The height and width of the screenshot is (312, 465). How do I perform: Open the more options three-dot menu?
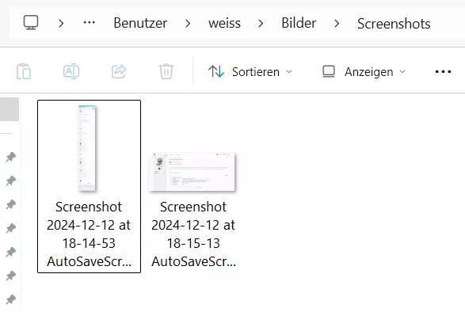[443, 72]
